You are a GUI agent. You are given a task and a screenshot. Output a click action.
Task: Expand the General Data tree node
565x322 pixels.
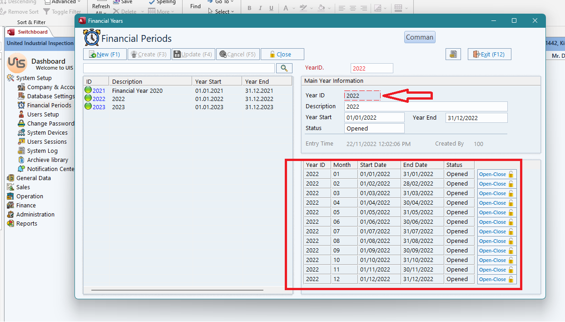pyautogui.click(x=33, y=178)
